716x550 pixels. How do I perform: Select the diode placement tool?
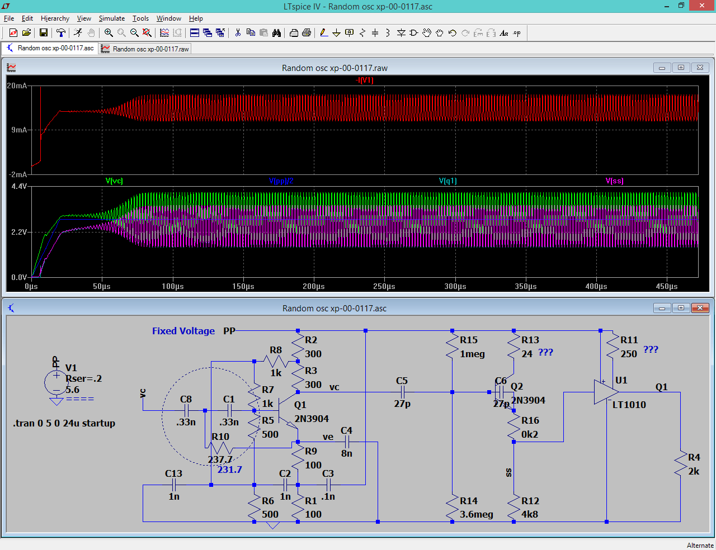tap(401, 33)
